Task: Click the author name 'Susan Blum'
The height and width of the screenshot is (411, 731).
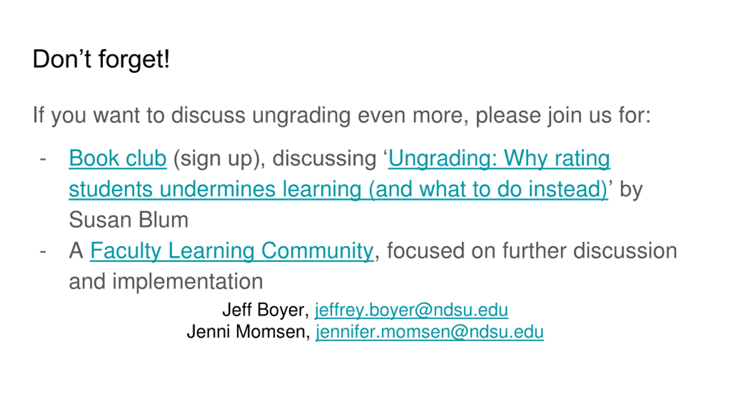Action: tap(129, 220)
